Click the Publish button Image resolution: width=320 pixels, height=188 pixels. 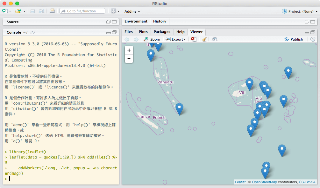click(294, 39)
